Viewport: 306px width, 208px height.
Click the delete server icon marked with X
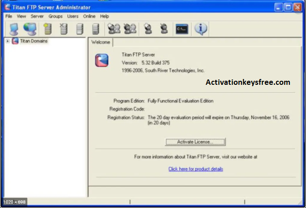click(x=64, y=29)
